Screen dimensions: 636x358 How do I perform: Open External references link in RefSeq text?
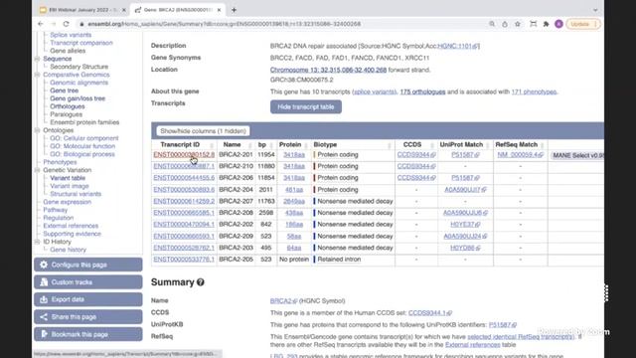pyautogui.click(x=473, y=345)
